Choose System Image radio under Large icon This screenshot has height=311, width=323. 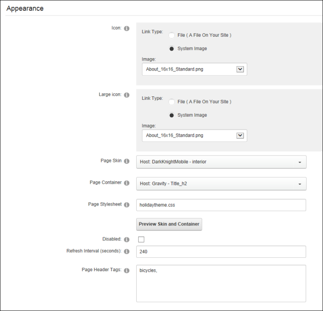click(x=171, y=115)
